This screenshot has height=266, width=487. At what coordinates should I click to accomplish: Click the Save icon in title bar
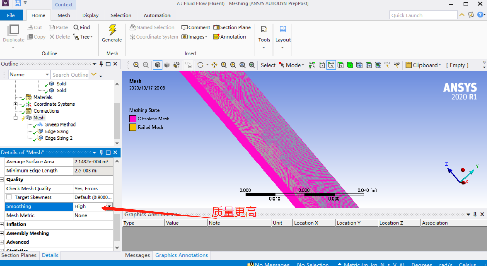tap(18, 3)
